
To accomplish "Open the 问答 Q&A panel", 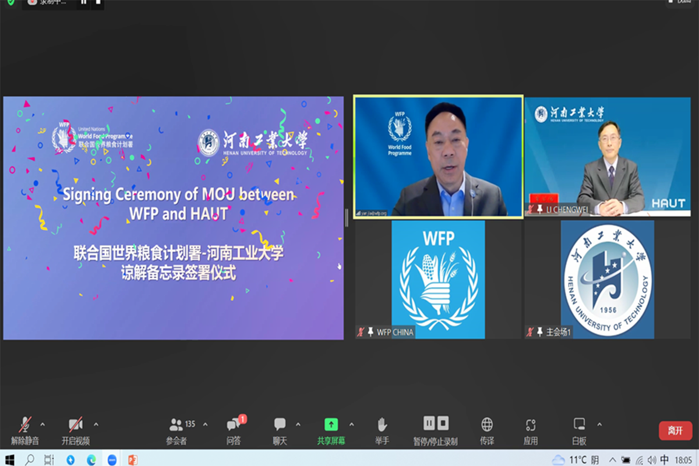I will pyautogui.click(x=234, y=430).
